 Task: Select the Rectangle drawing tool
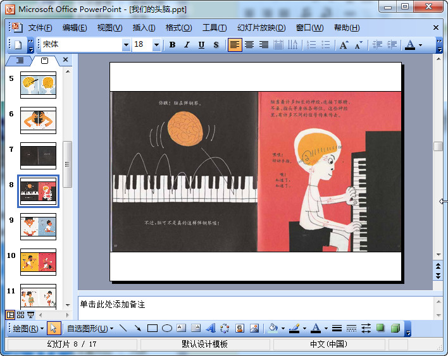tap(152, 328)
